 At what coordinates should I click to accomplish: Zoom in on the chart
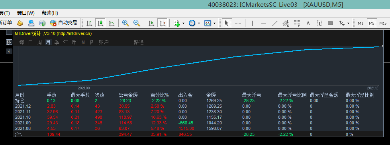click(x=125, y=23)
